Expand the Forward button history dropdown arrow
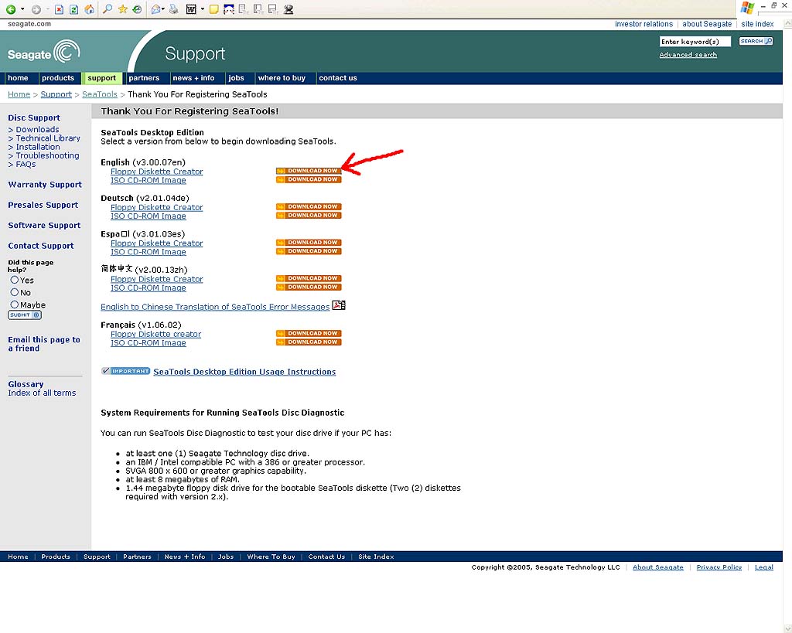The height and width of the screenshot is (633, 792). pos(47,9)
